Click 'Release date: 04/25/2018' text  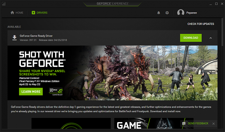53,40
